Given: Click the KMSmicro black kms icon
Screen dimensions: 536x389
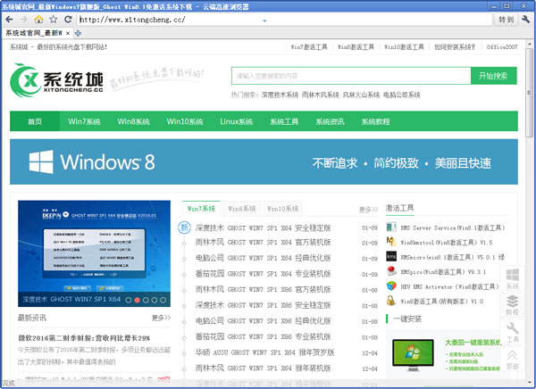Looking at the screenshot, I should coord(391,256).
